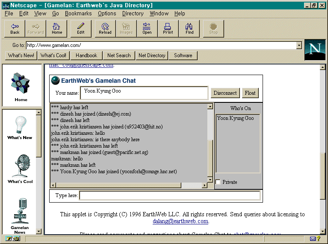This screenshot has width=328, height=244.
Task: Click 'maskman: hello' chat line
Action: (x=67, y=159)
